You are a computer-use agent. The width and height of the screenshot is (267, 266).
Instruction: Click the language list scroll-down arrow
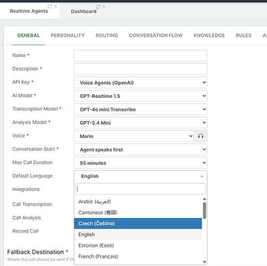(204, 262)
